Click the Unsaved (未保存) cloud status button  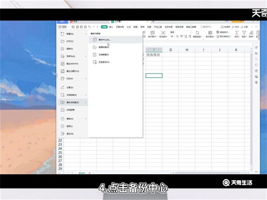click(225, 27)
